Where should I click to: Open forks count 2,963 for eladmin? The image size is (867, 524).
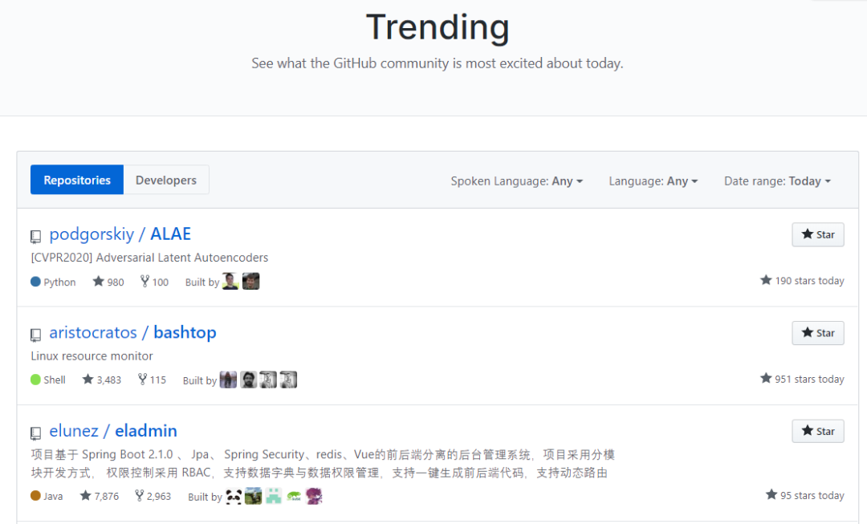[153, 496]
